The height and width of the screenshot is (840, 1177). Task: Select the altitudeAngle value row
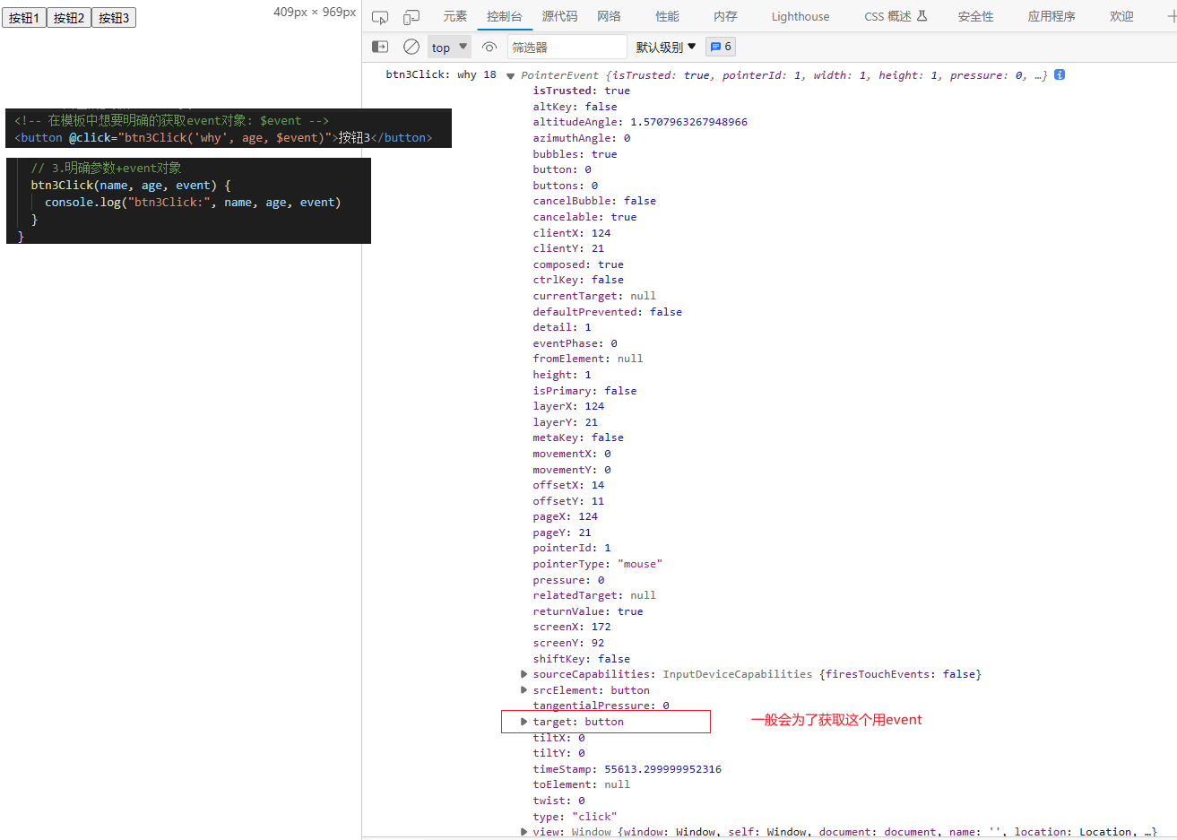tap(640, 122)
